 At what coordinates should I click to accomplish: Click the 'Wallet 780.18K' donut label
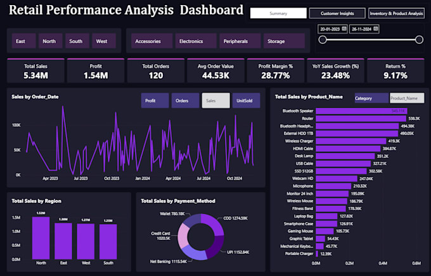click(172, 214)
